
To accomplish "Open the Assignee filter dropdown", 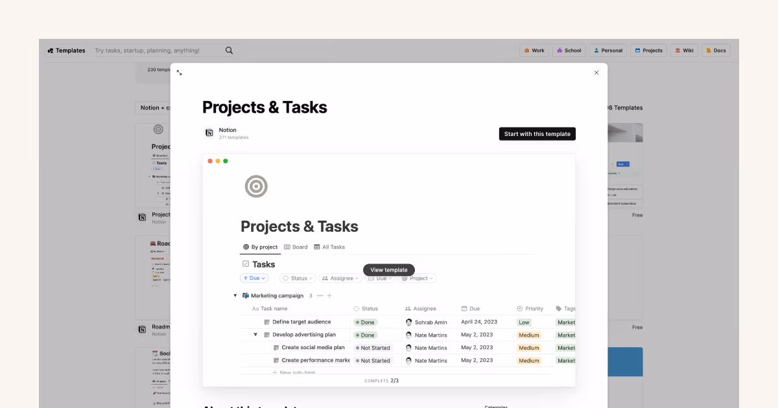I will [x=340, y=278].
